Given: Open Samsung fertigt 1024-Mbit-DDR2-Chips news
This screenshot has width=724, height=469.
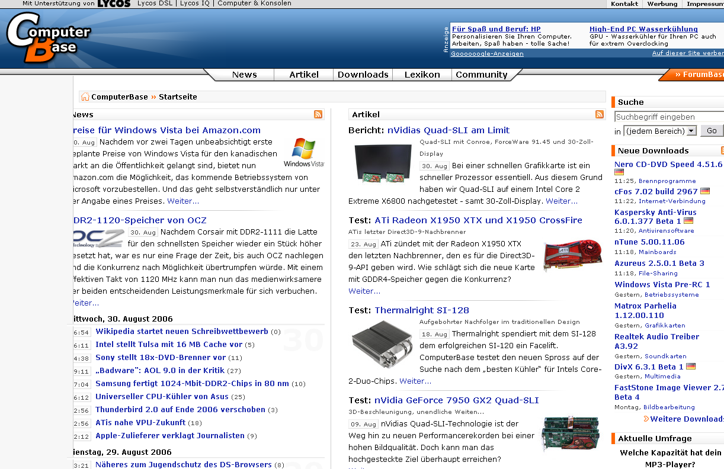Looking at the screenshot, I should point(192,384).
